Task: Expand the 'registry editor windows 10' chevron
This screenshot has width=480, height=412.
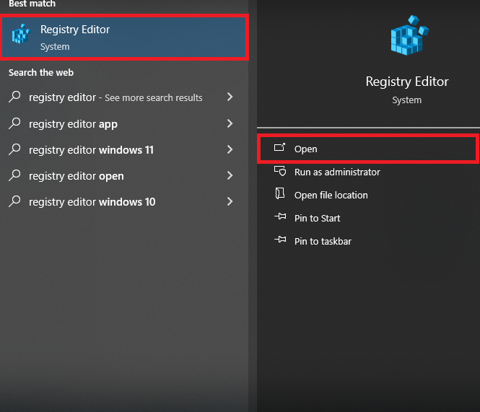Action: (230, 202)
